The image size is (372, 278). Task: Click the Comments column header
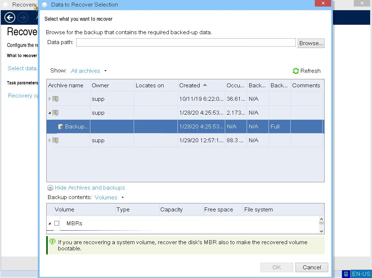[307, 85]
